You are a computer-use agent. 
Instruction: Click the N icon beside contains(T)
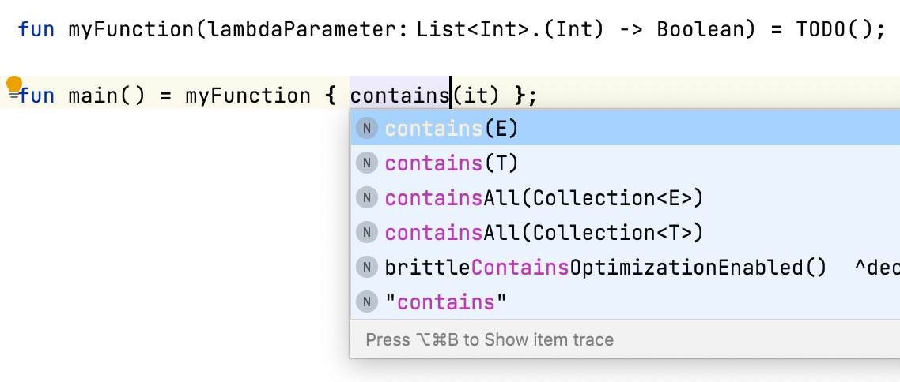pyautogui.click(x=366, y=163)
